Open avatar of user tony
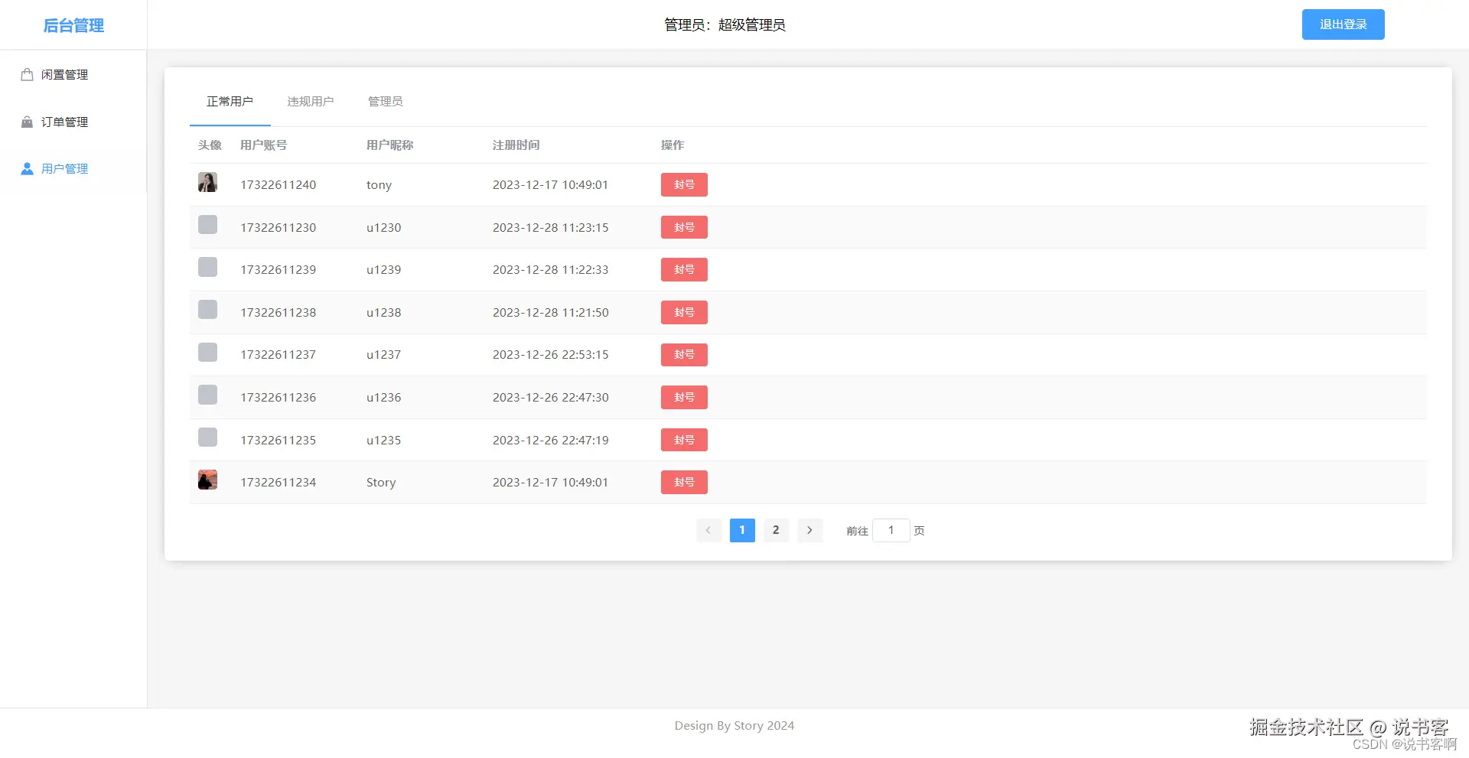Viewport: 1469px width, 758px height. tap(207, 182)
